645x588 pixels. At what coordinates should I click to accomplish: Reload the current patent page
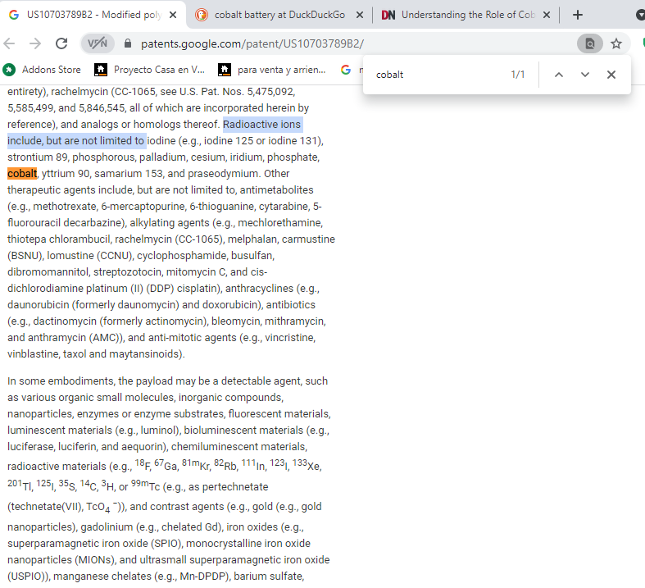point(61,43)
